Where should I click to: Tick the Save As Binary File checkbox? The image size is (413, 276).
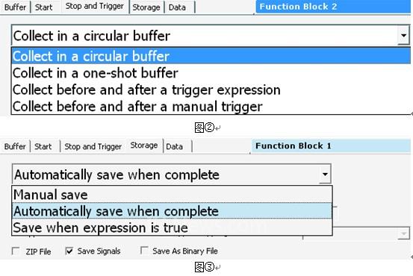coord(144,251)
